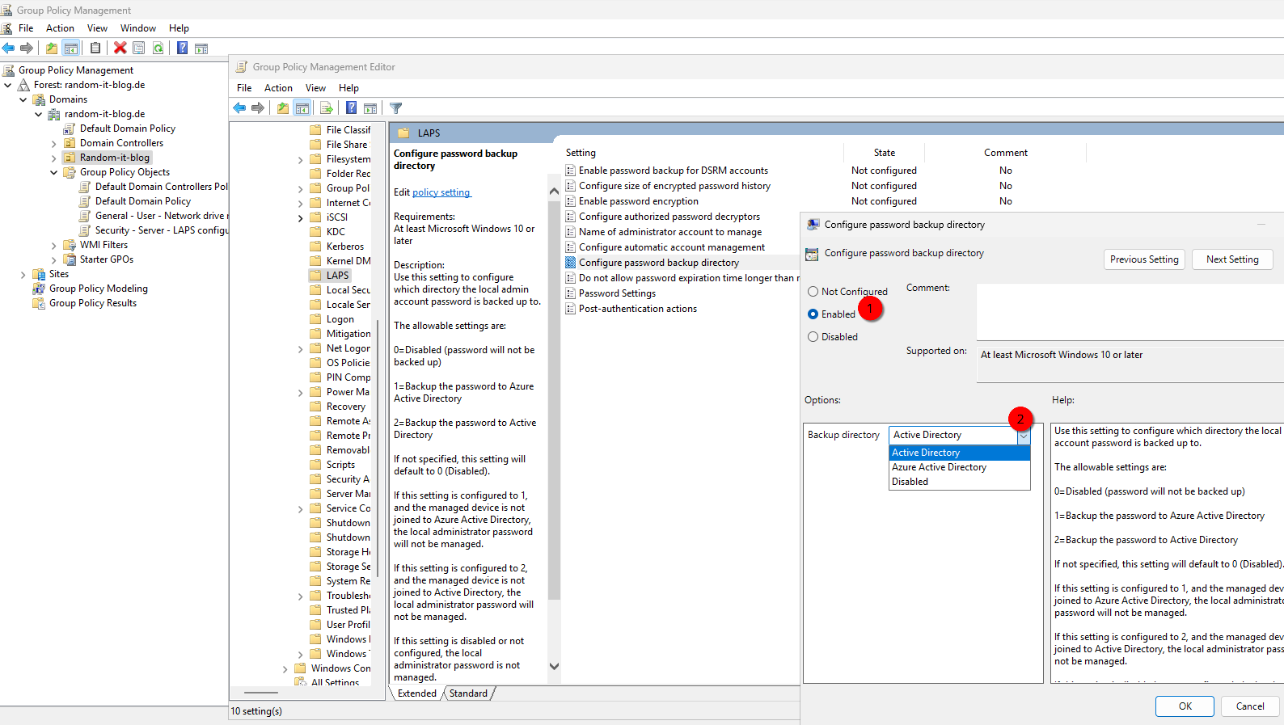Click Back arrow in Policy Editor toolbar
This screenshot has height=725, width=1284.
(239, 108)
